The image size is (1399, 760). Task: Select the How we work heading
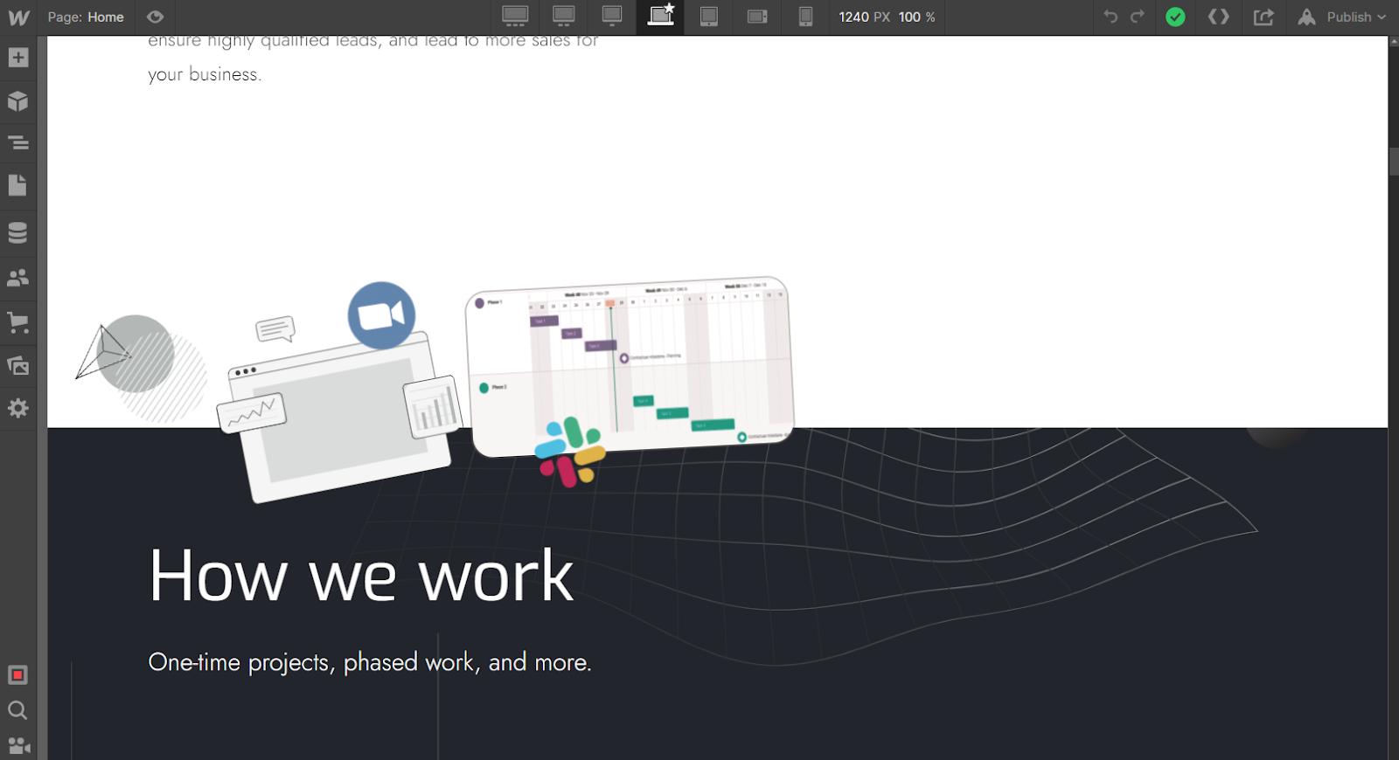pyautogui.click(x=361, y=576)
